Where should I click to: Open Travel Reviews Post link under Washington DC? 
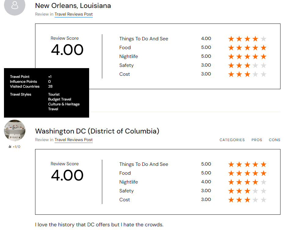pyautogui.click(x=74, y=140)
